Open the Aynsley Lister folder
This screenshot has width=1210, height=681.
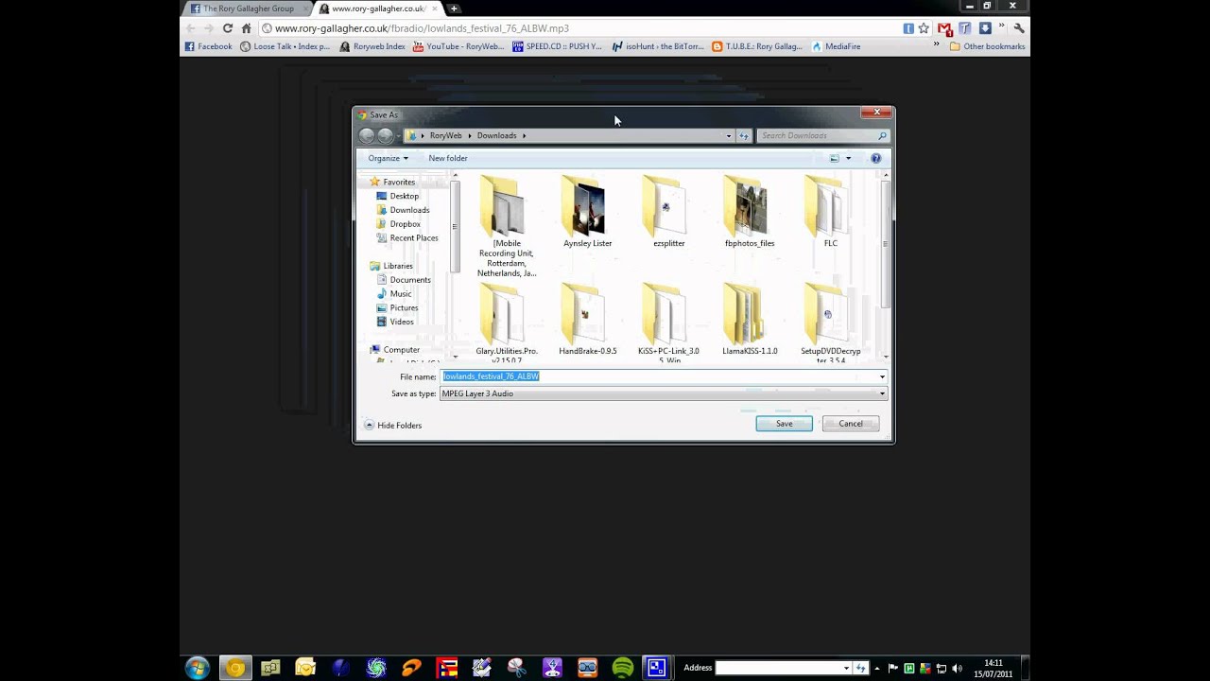point(587,212)
